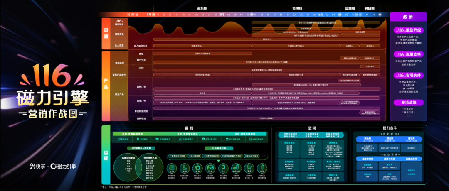The width and height of the screenshot is (449, 191).
Task: Click the 电商 industry circle icon
Action: coord(171,168)
